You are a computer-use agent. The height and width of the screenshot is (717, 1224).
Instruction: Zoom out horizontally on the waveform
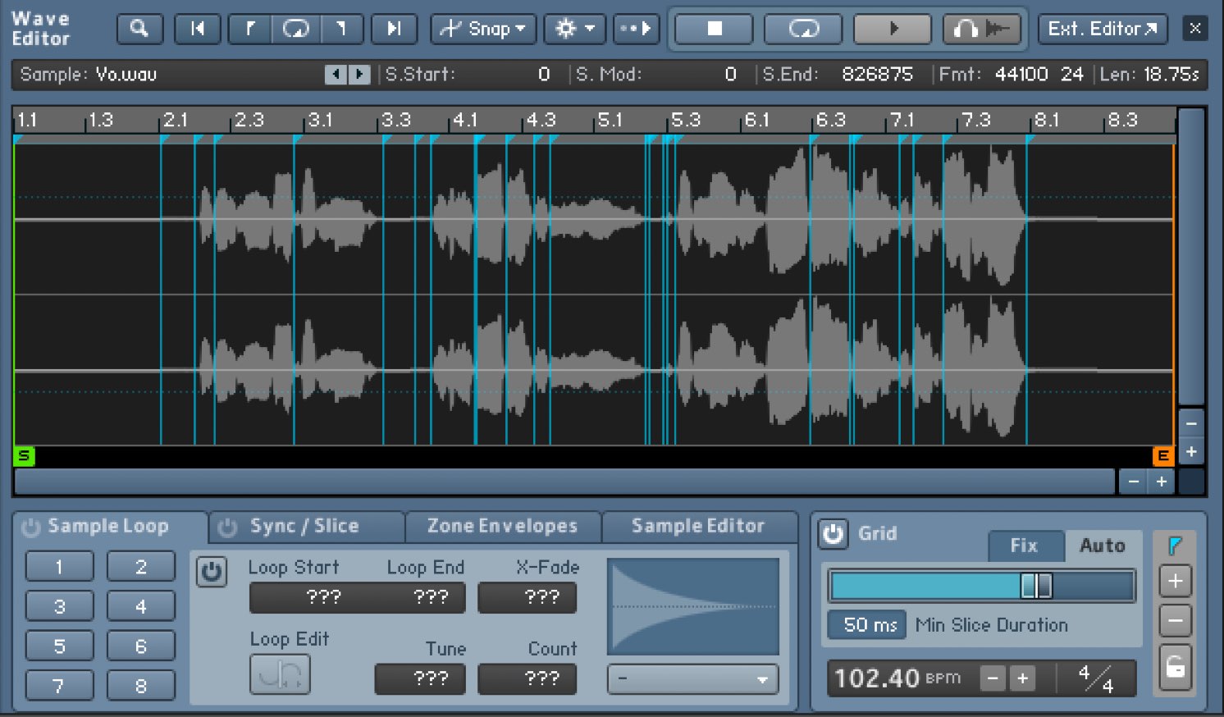pos(1133,482)
